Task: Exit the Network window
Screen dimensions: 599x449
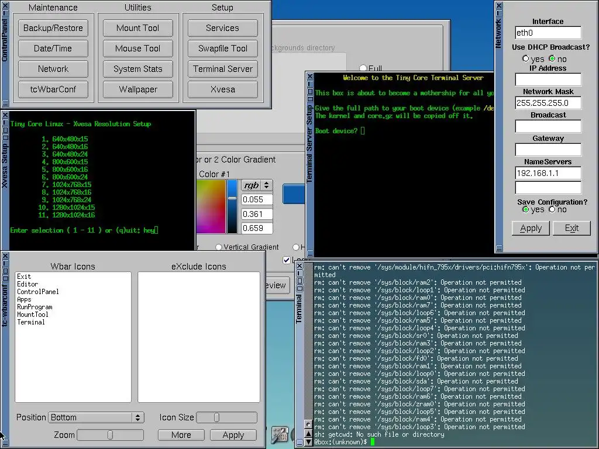Action: point(572,228)
